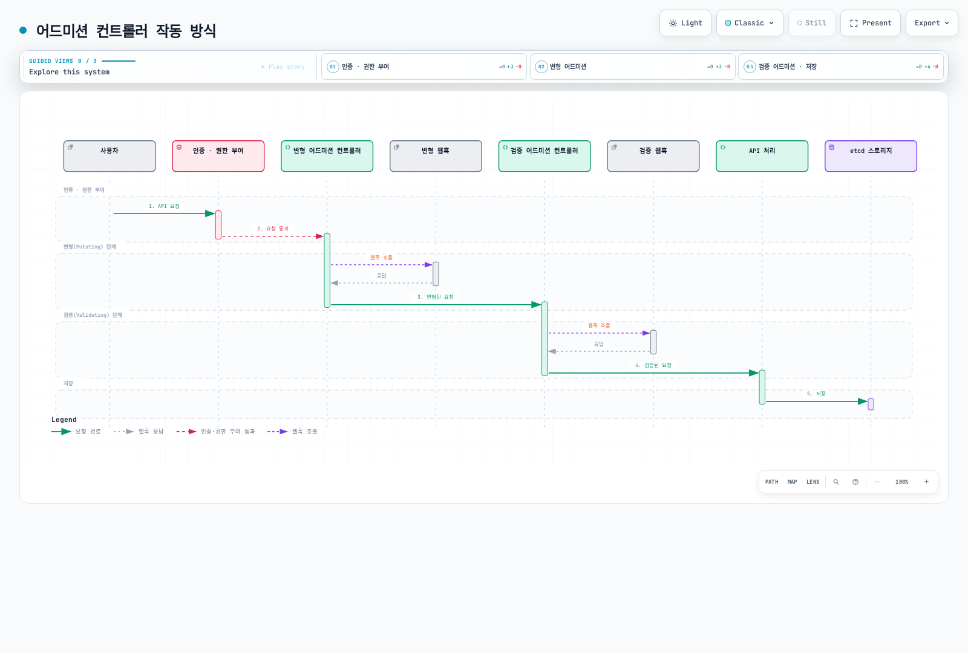Enter Present fullscreen mode
This screenshot has width=968, height=653.
point(871,23)
